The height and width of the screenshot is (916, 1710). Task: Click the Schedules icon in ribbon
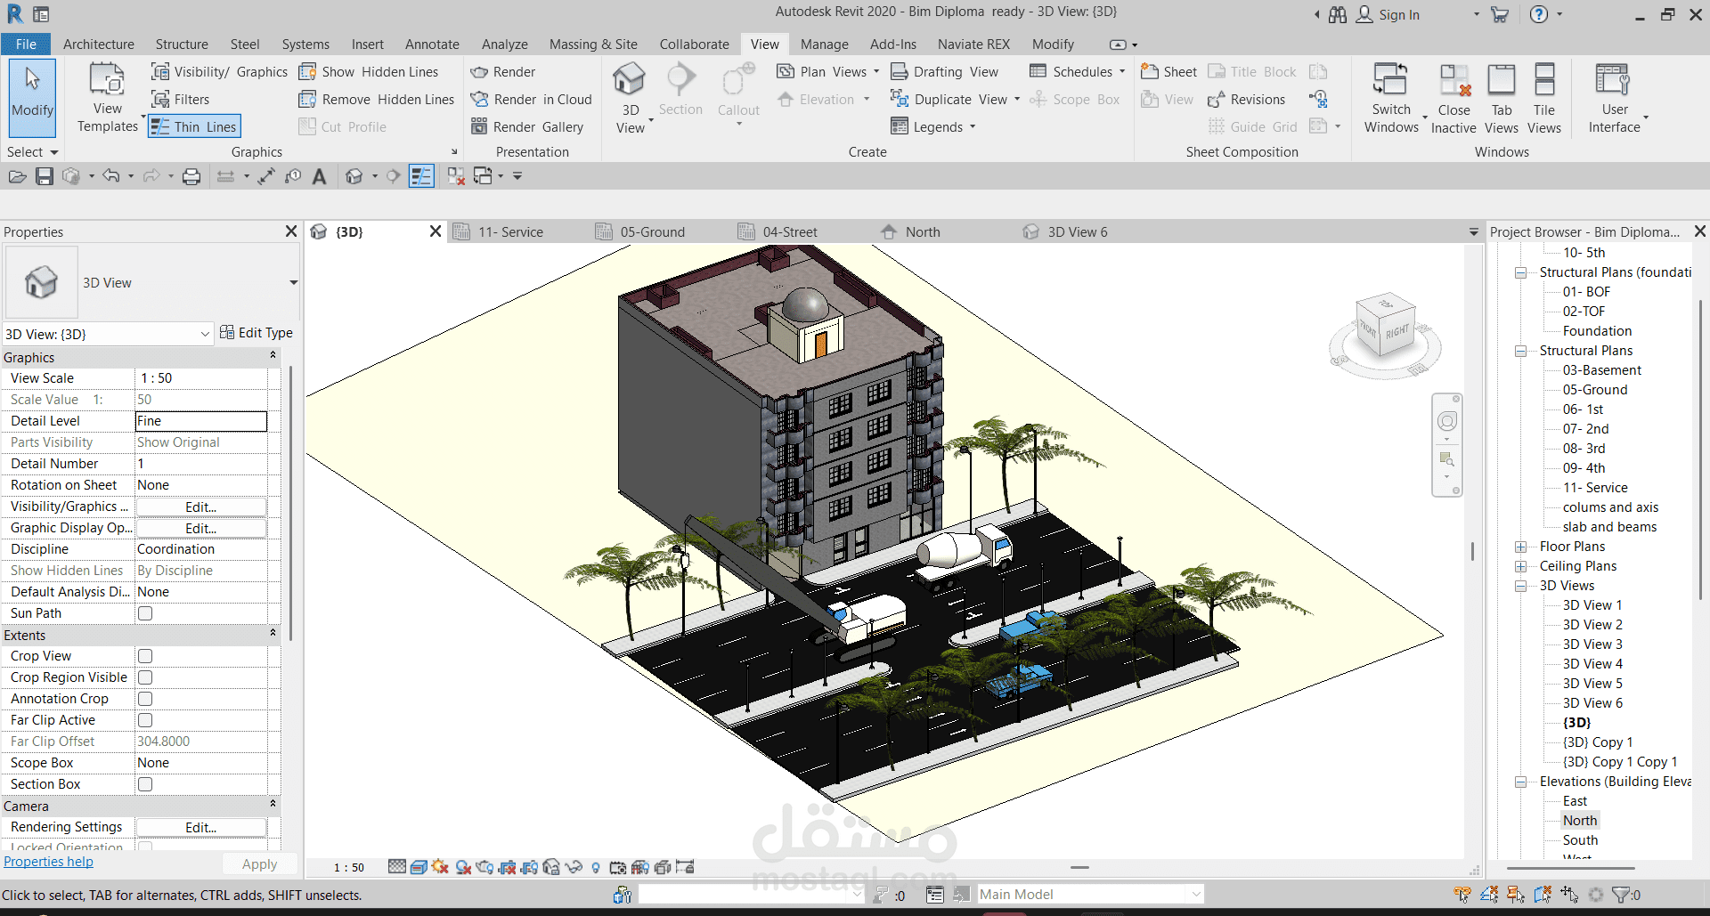(x=1038, y=72)
